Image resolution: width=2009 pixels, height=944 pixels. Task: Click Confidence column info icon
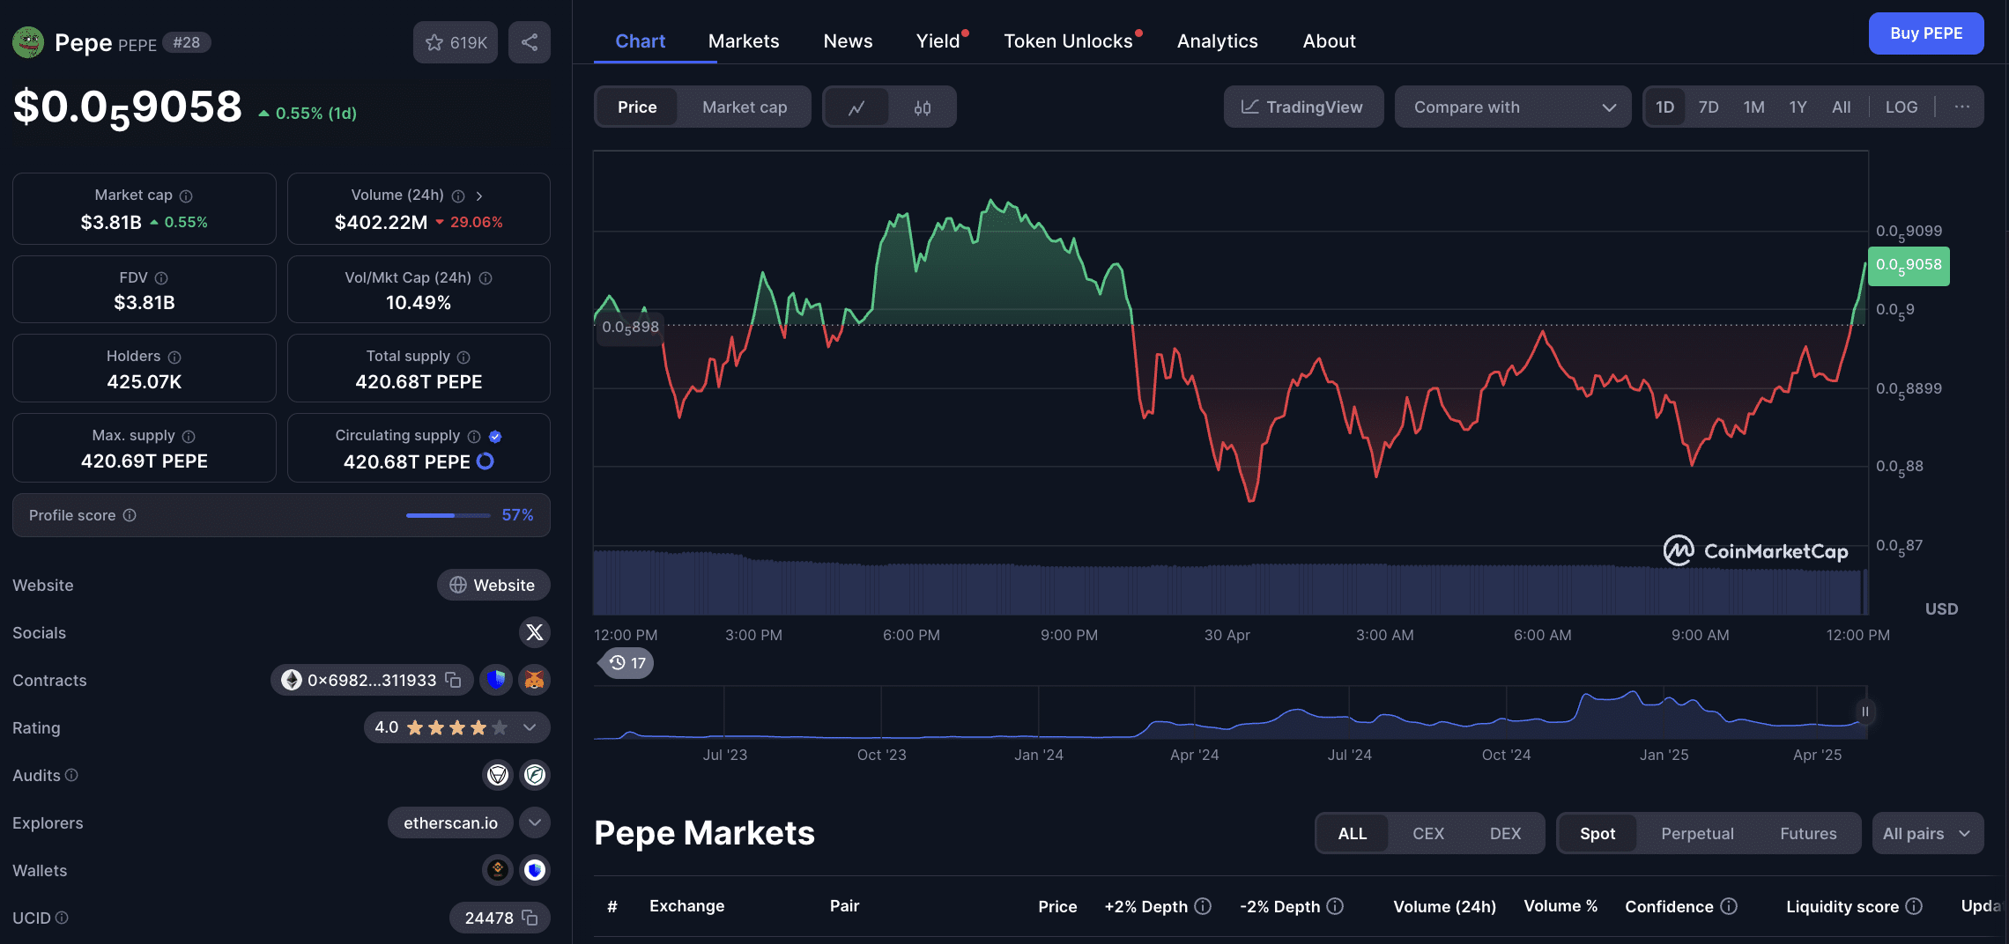(x=1729, y=906)
